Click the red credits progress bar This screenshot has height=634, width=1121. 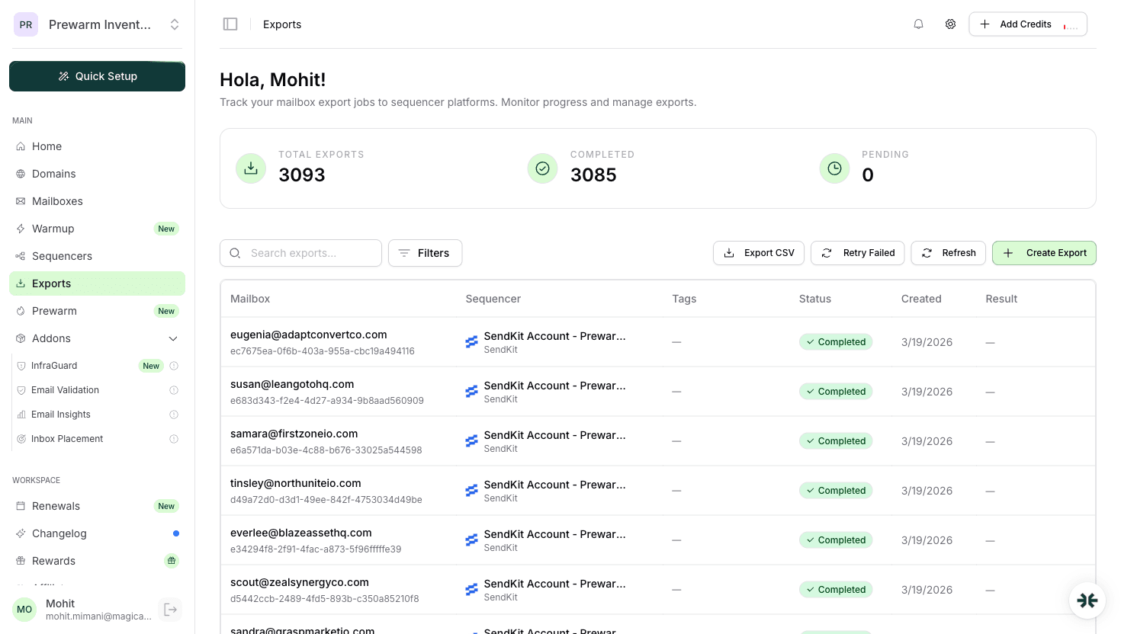pyautogui.click(x=1064, y=24)
